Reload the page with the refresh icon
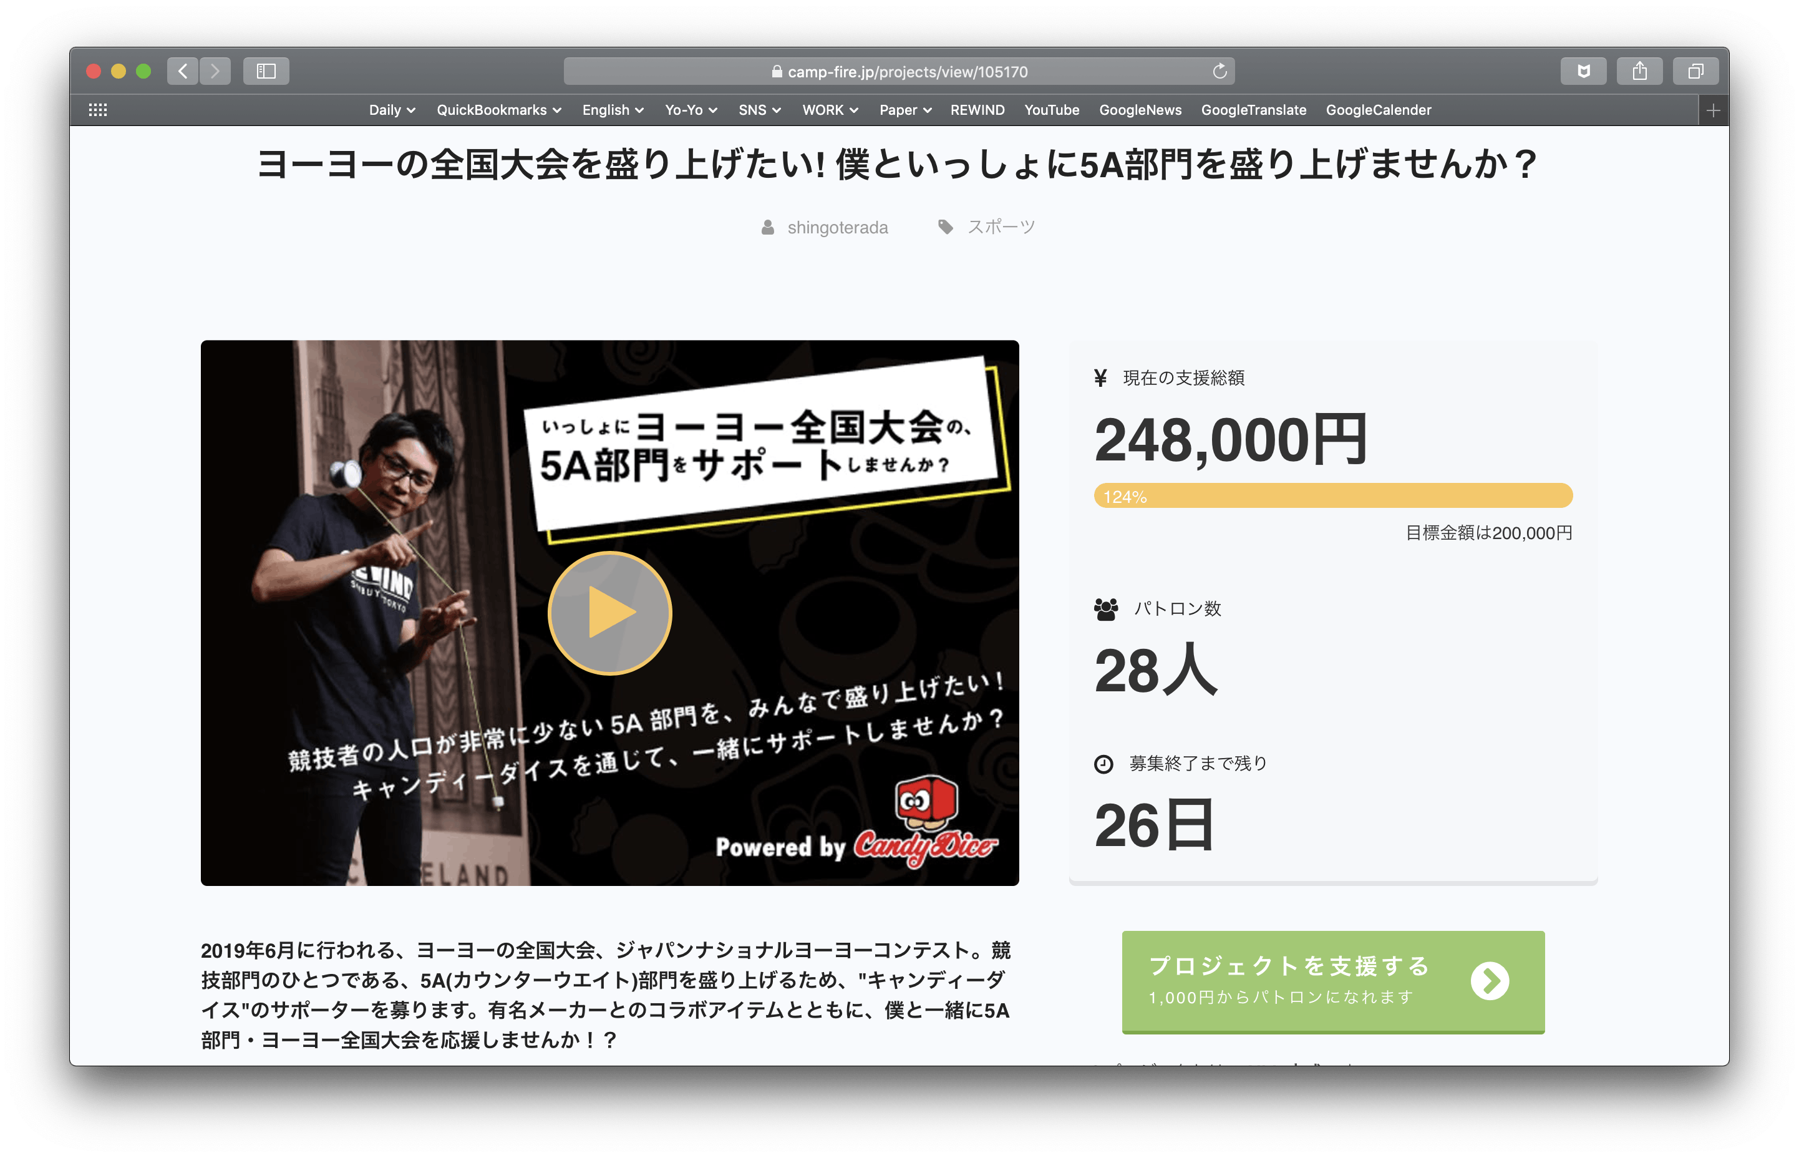This screenshot has height=1158, width=1799. (1220, 71)
